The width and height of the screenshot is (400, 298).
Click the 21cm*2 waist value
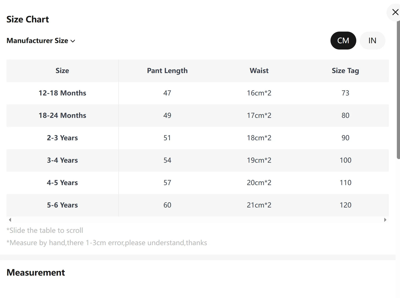259,205
